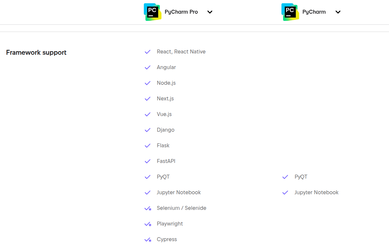Screen dimensions: 389x247
Task: Click the checkmark next to Next.js
Action: coord(148,99)
